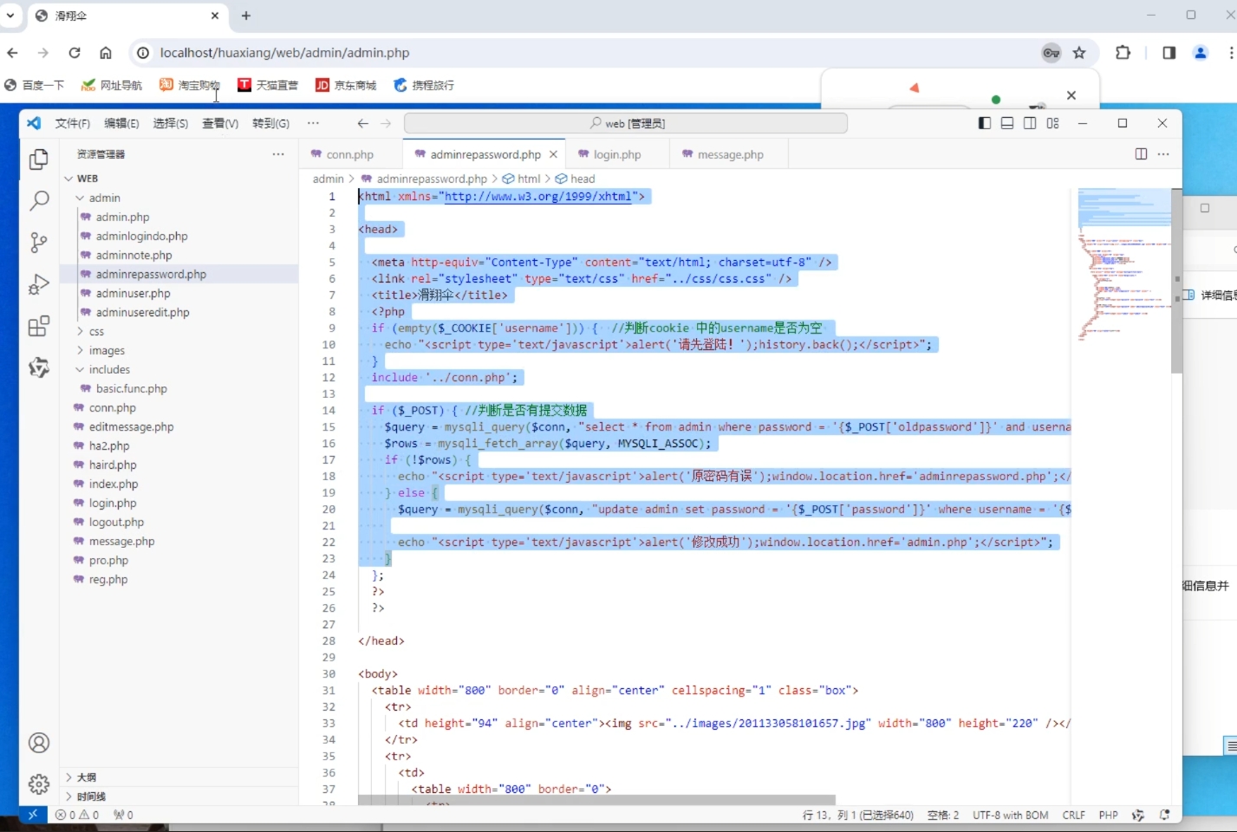Viewport: 1237px width, 832px height.
Task: Open adminlogindo.php in file explorer
Action: pos(141,236)
